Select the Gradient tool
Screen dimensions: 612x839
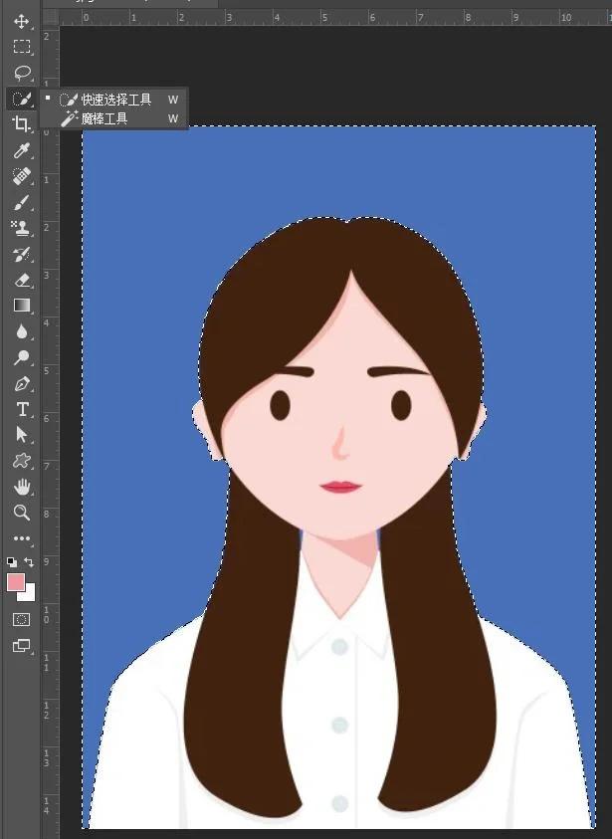21,306
